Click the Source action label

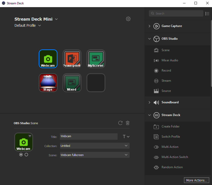(x=166, y=91)
